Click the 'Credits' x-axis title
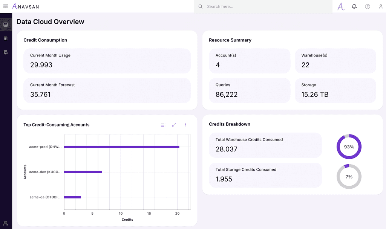The height and width of the screenshot is (229, 386). pyautogui.click(x=127, y=220)
